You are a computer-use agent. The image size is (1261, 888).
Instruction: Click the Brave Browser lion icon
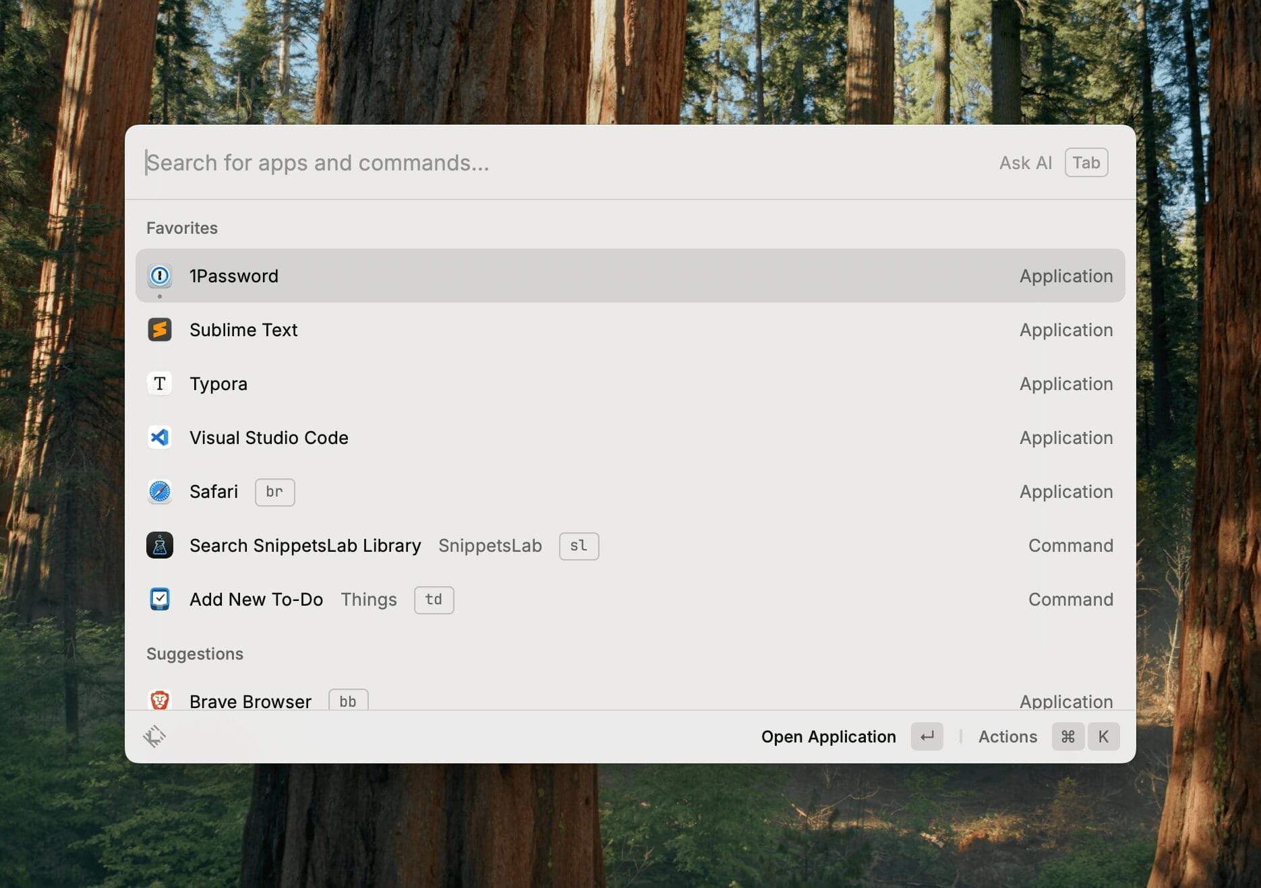(160, 701)
